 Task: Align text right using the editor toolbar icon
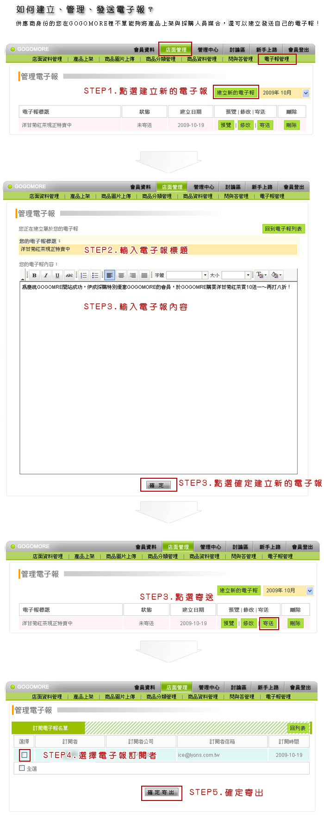point(133,275)
